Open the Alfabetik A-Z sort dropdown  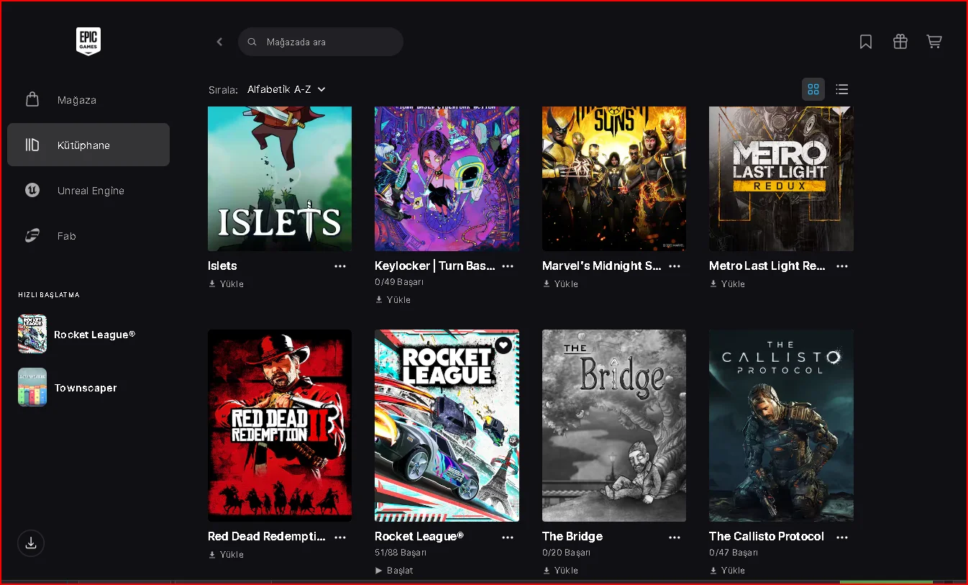tap(286, 89)
